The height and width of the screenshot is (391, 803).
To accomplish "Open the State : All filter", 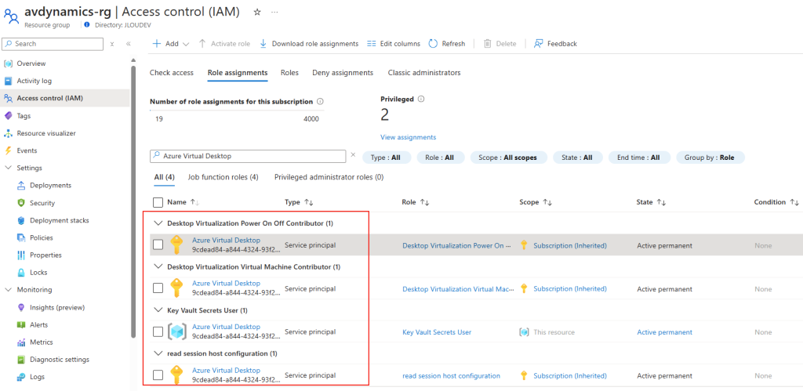I will click(578, 157).
